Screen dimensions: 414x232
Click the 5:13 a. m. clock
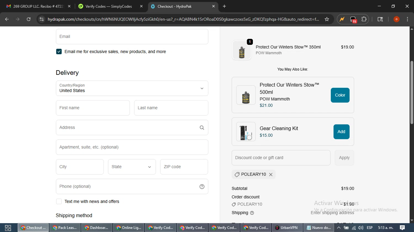[x=386, y=228]
